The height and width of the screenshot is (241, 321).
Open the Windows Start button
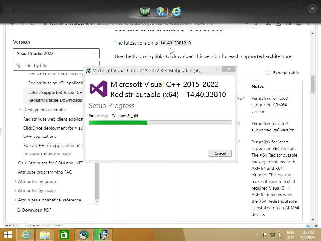(8, 235)
